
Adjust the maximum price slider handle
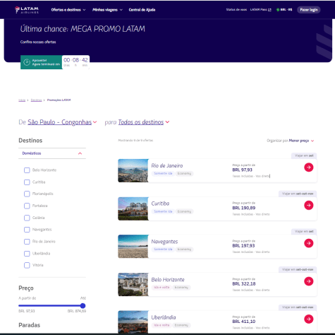[x=83, y=306]
